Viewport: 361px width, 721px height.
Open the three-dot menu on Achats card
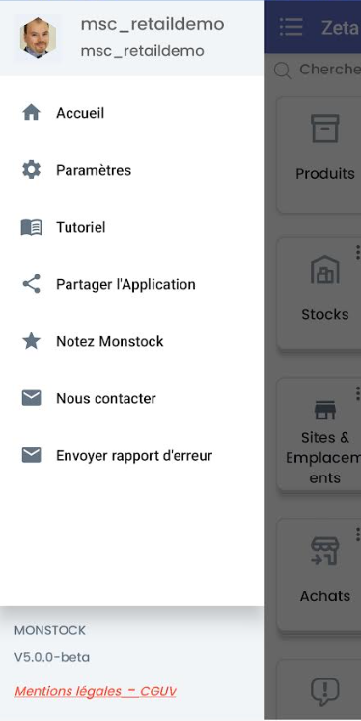click(357, 534)
